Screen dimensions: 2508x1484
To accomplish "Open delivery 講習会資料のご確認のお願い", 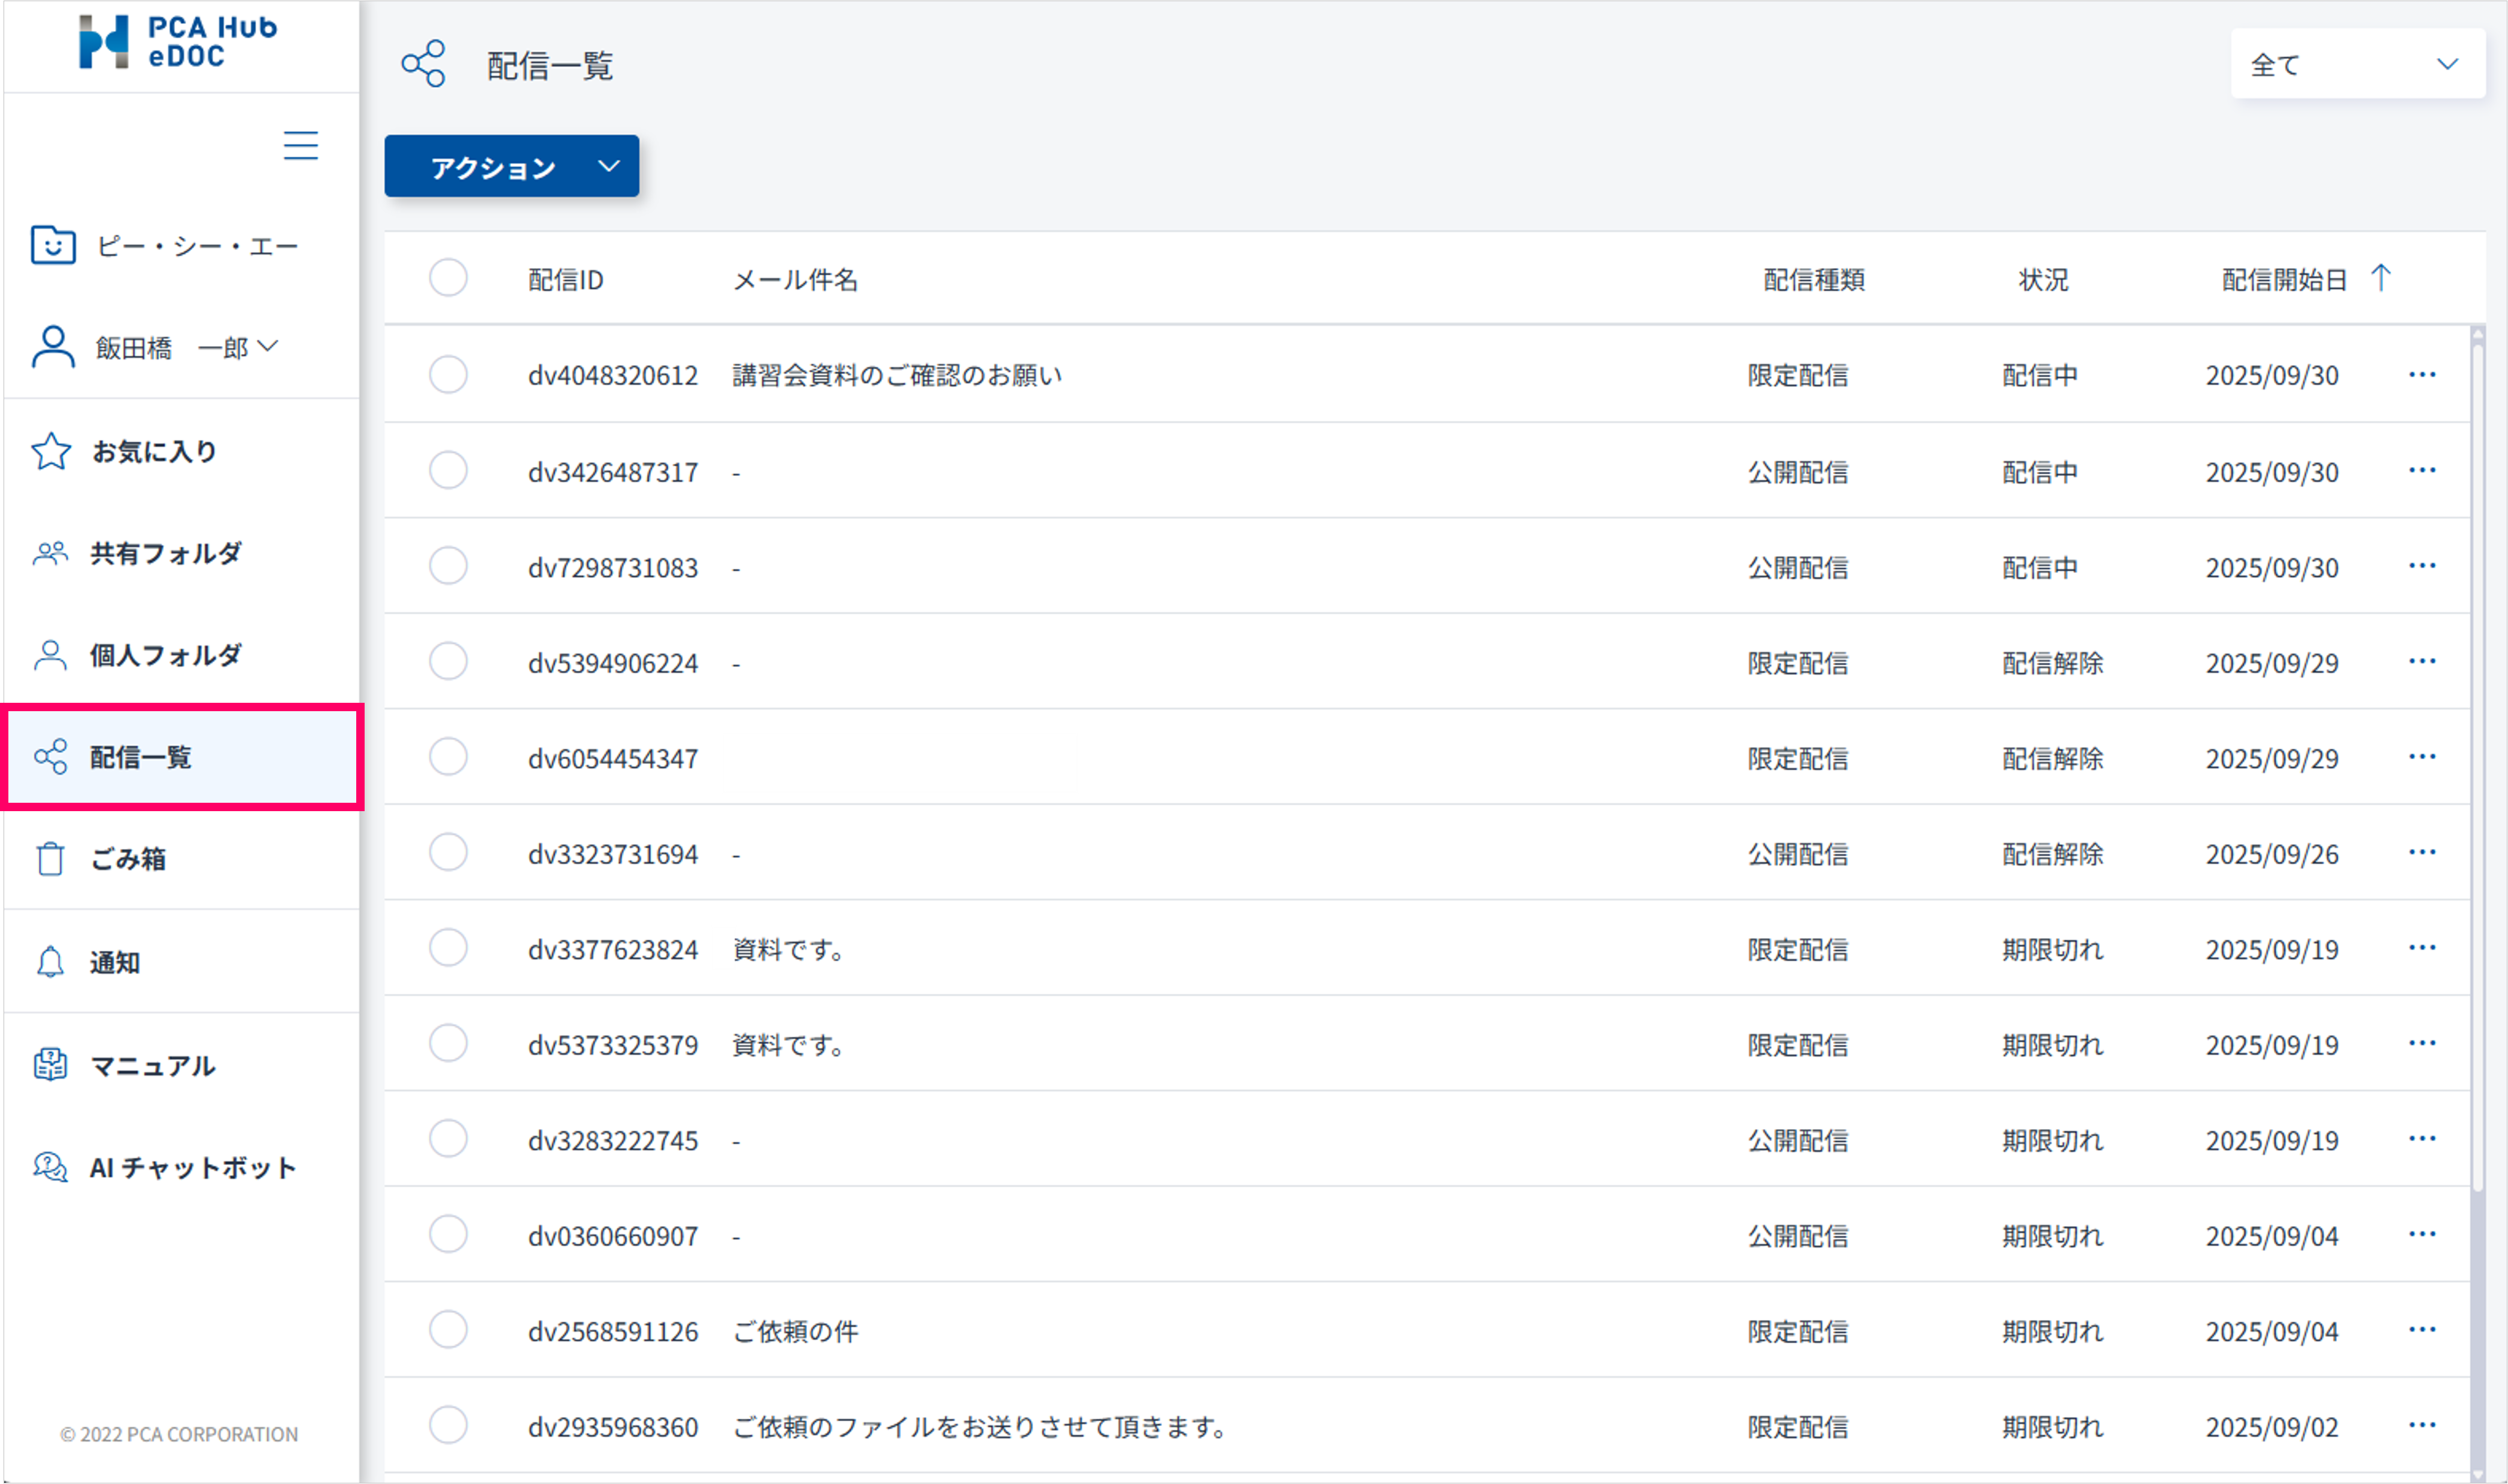I will pos(896,375).
